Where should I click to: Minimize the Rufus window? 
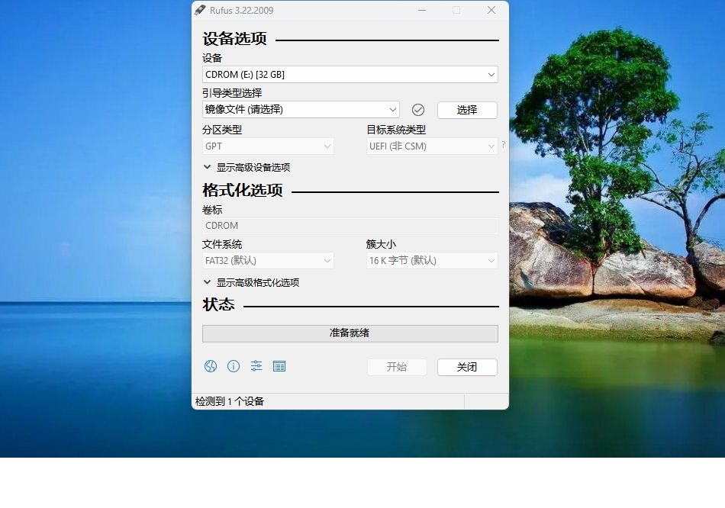422,10
